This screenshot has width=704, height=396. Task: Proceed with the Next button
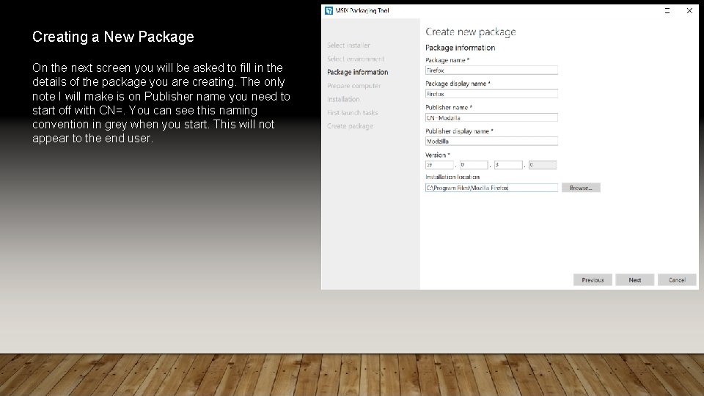[x=635, y=279]
